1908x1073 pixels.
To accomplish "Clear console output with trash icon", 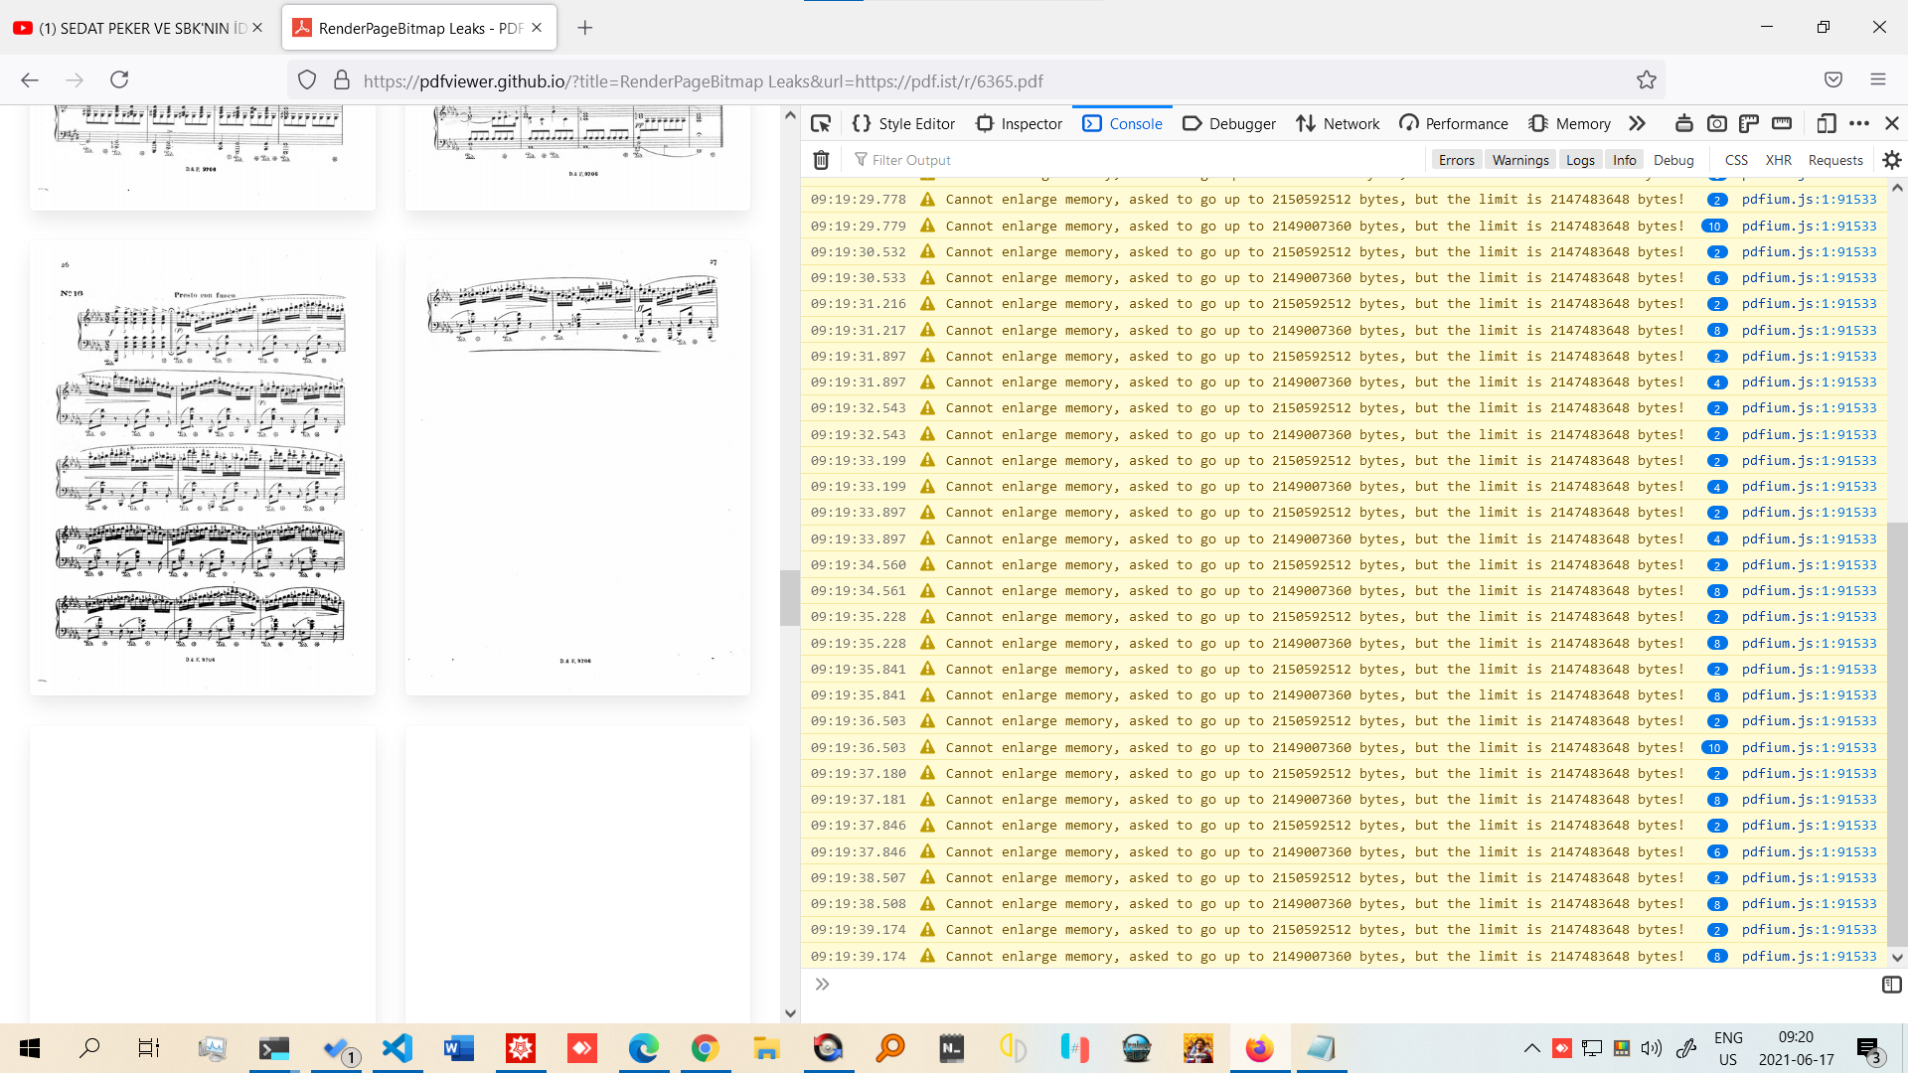I will (821, 160).
